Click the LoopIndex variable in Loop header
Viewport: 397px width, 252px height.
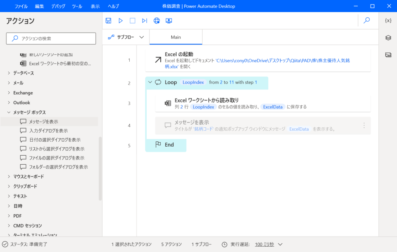pyautogui.click(x=193, y=82)
